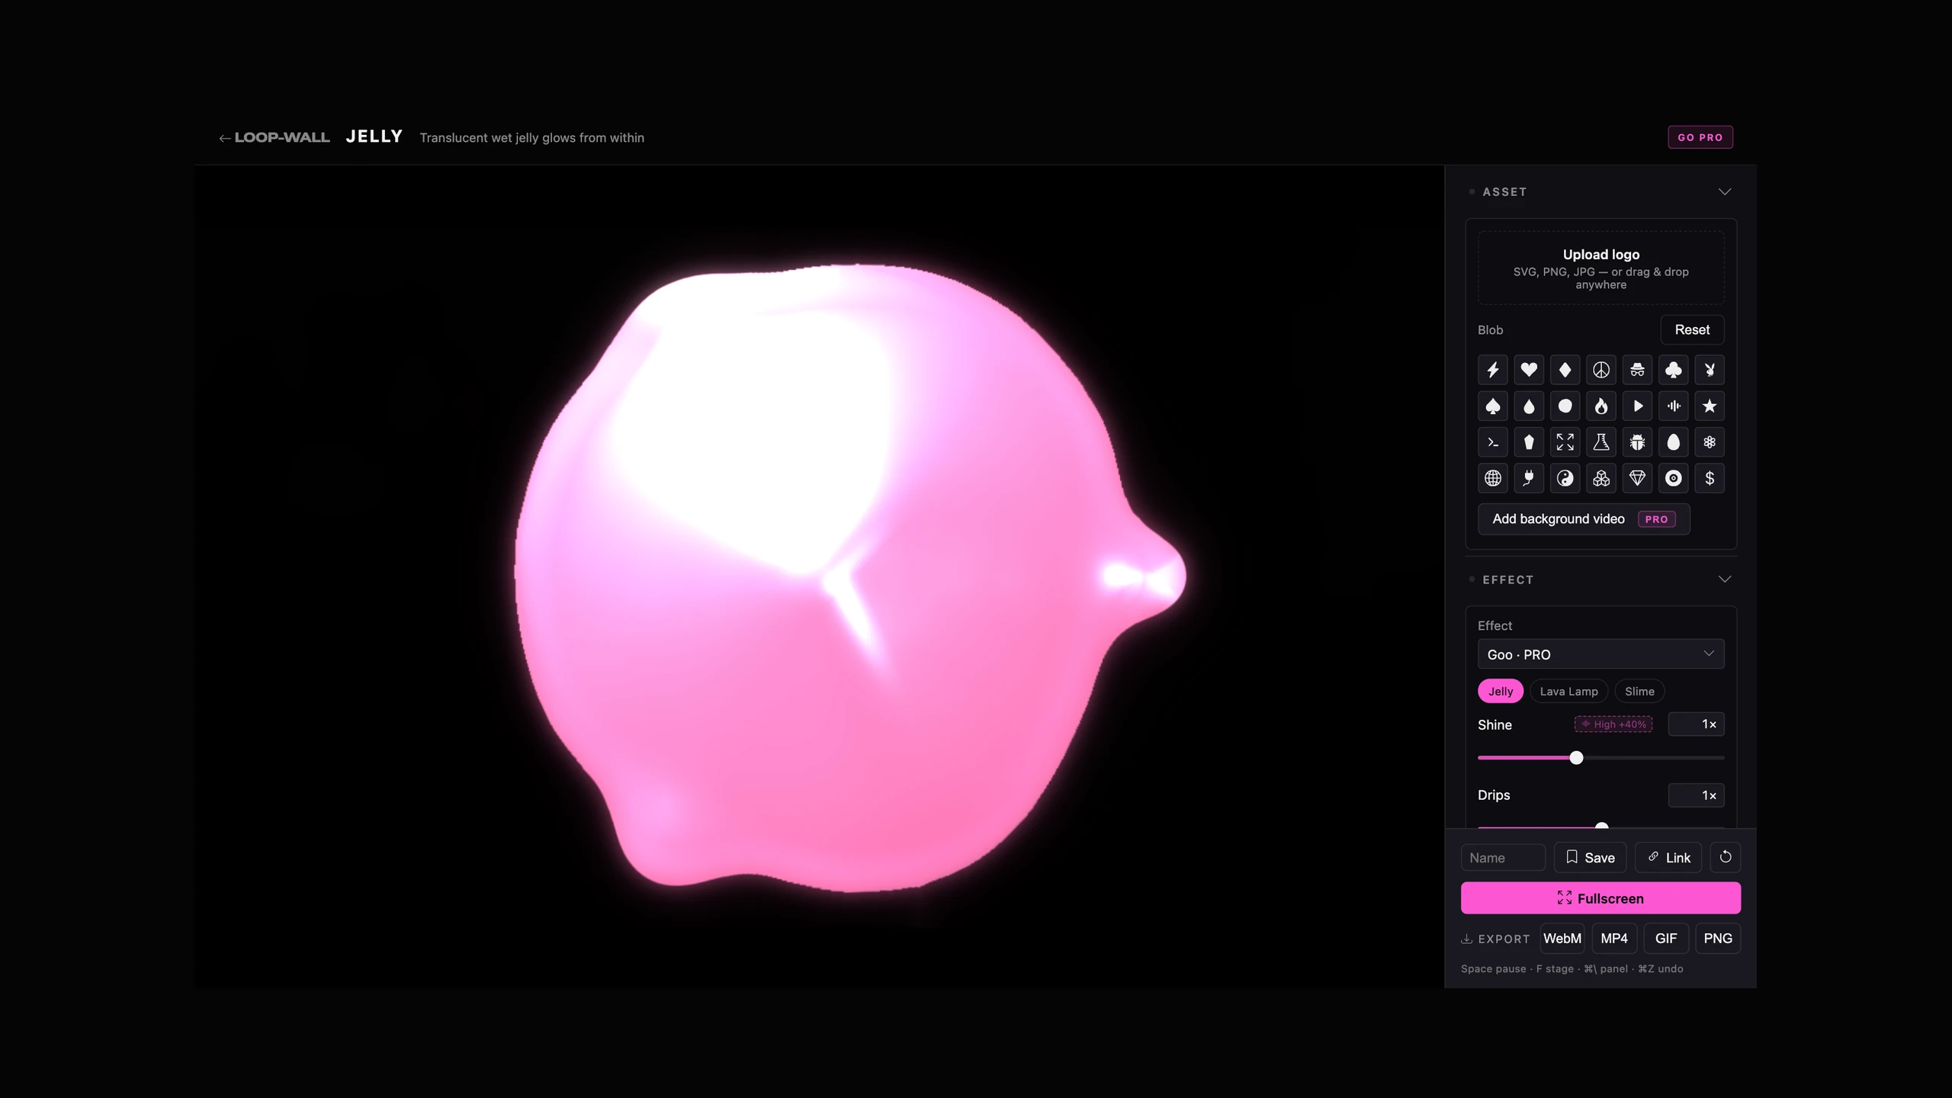Select the incognito hat and glasses shape

pos(1637,370)
